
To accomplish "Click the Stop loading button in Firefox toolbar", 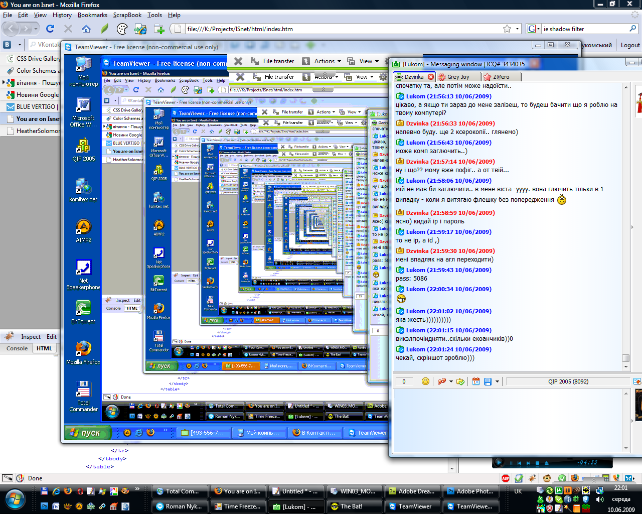I will click(x=68, y=29).
